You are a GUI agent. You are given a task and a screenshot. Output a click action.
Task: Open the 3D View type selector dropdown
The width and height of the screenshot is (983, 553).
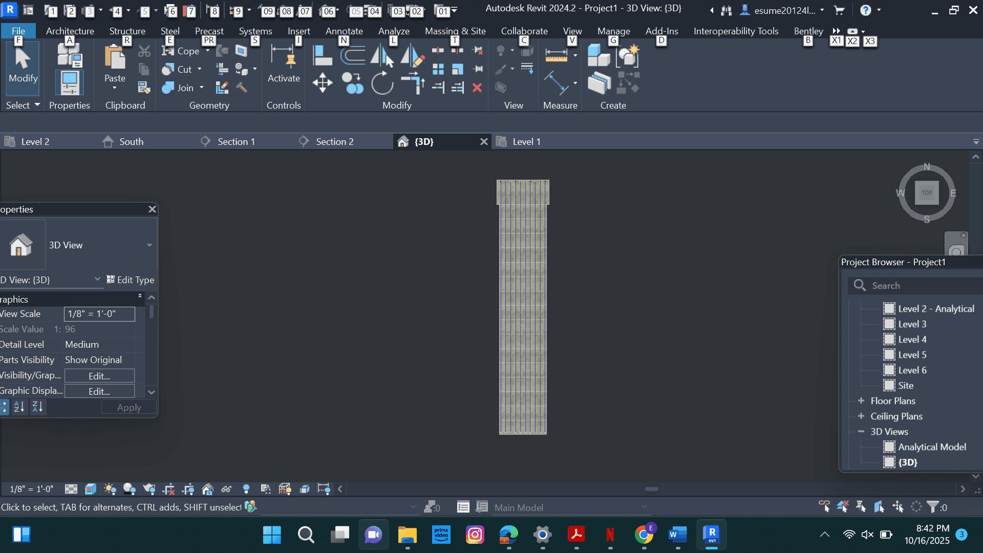(x=149, y=245)
